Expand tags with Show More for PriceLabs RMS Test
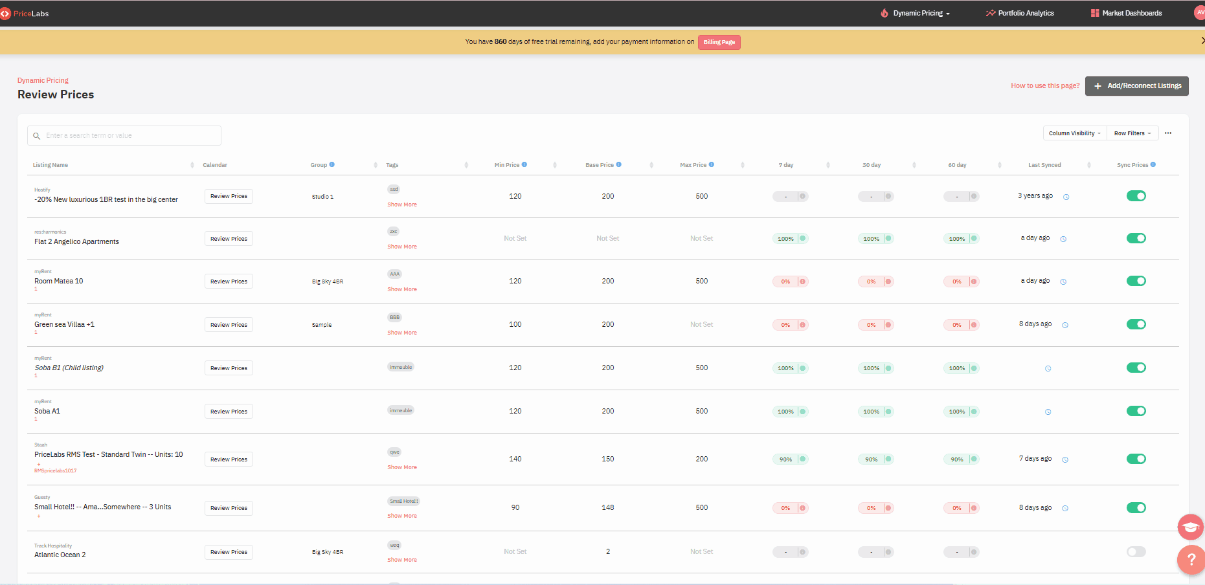The image size is (1205, 585). pyautogui.click(x=402, y=467)
